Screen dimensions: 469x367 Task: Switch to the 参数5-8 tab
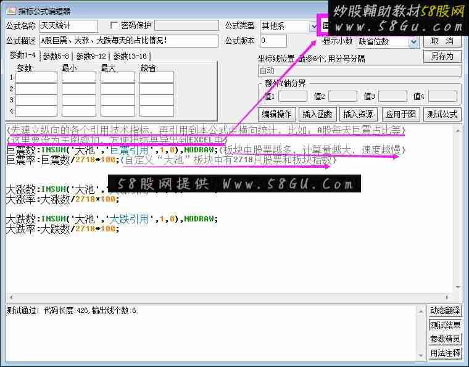(x=56, y=56)
